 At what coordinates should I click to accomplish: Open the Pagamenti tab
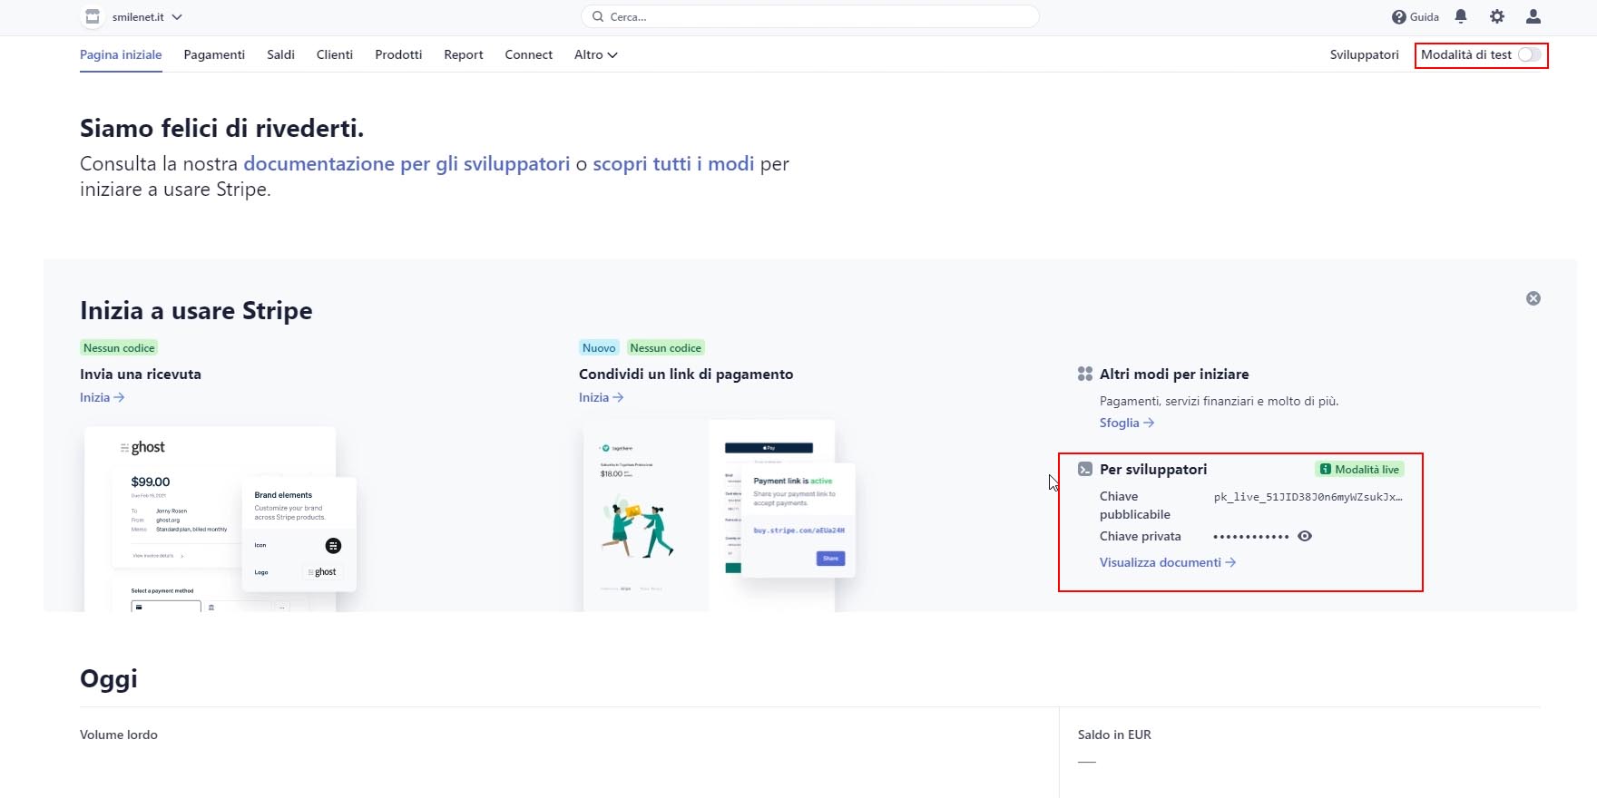[x=214, y=54]
